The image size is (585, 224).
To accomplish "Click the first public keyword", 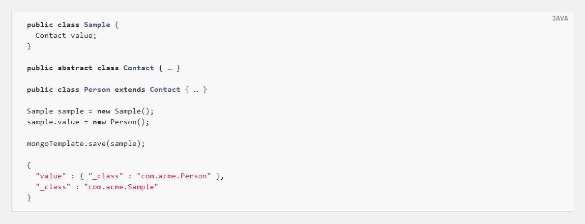I will point(40,25).
